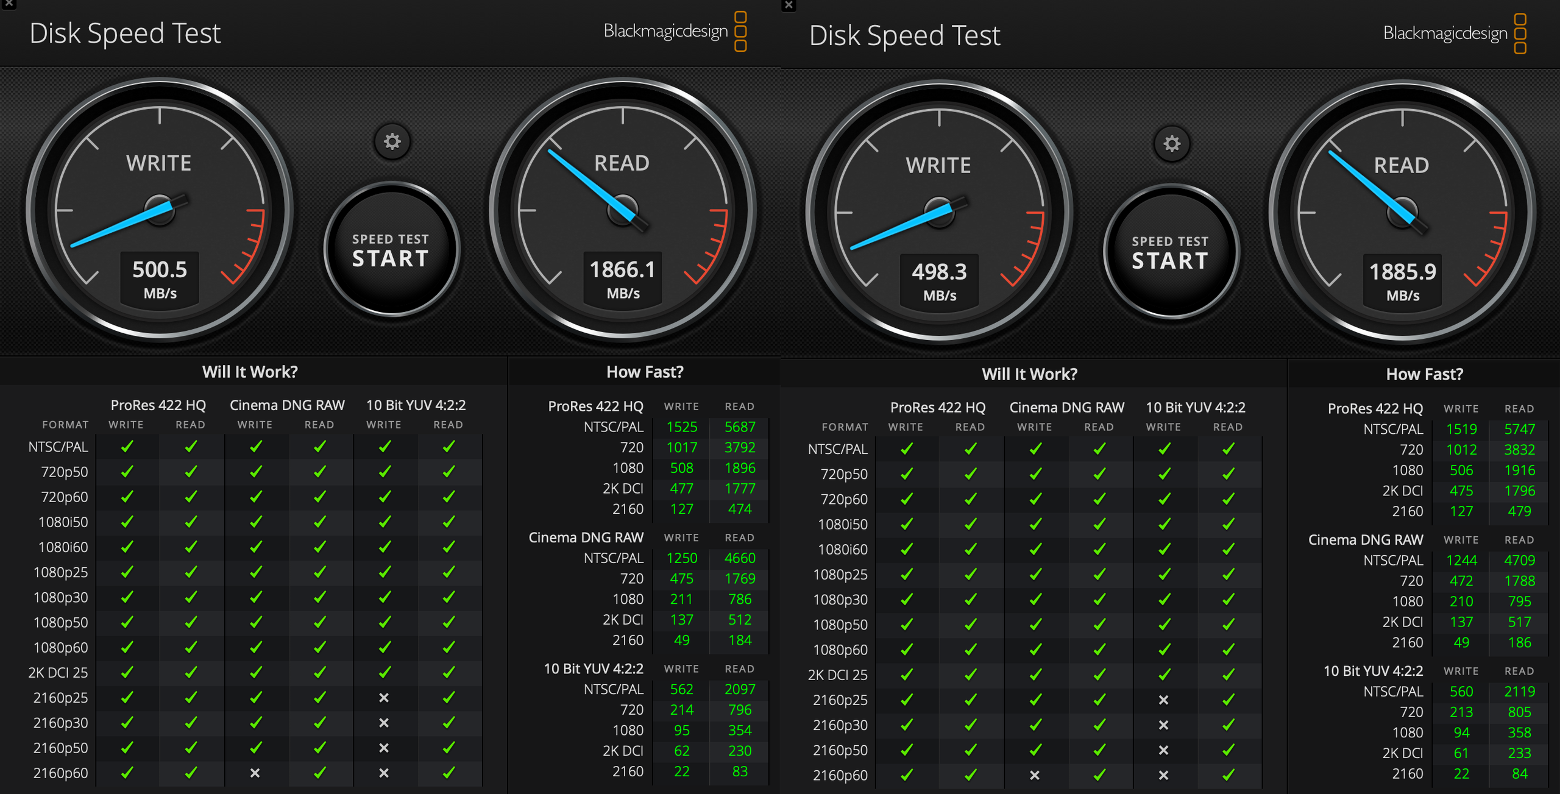Click the X mark in left window's 2160p30 row
Viewport: 1560px width, 794px height.
[x=384, y=723]
